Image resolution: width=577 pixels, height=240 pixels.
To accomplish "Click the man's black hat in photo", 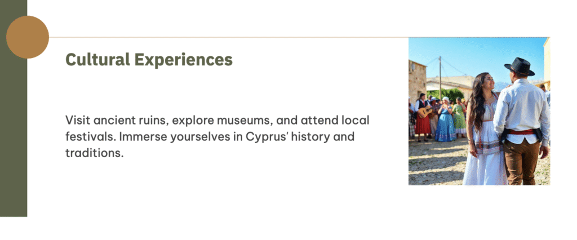I will click(x=520, y=66).
